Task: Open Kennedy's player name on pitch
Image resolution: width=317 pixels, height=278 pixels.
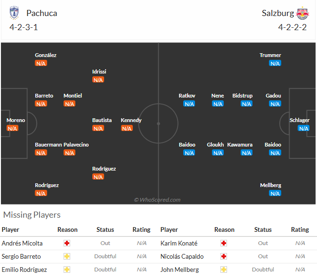Action: click(131, 120)
